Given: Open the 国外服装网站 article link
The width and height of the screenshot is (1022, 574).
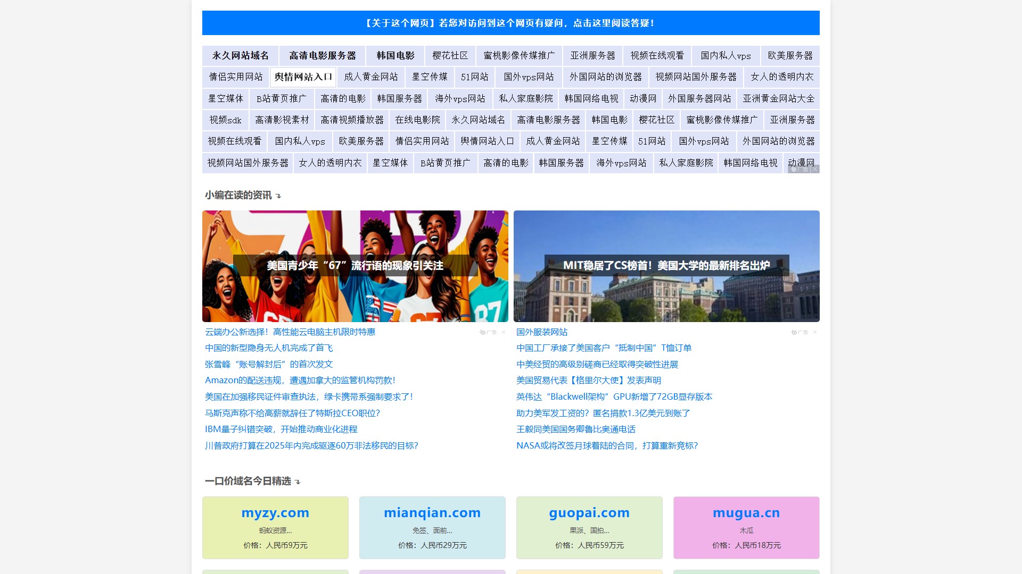Looking at the screenshot, I should coord(541,332).
